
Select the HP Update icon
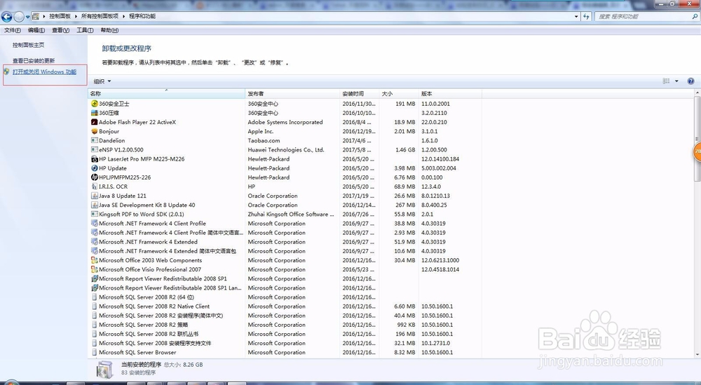point(95,168)
